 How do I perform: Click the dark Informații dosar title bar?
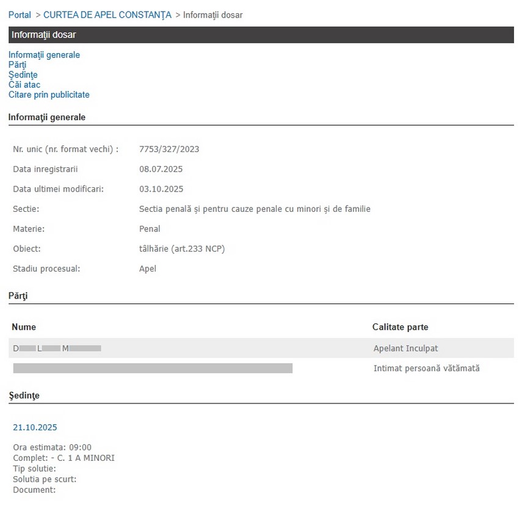click(261, 35)
